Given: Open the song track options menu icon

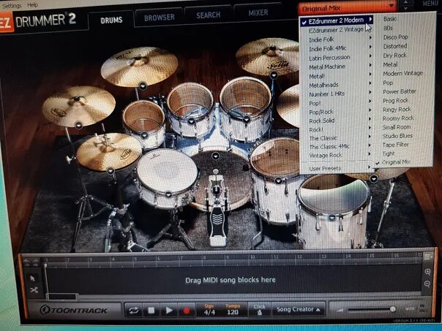Looking at the screenshot, I should pyautogui.click(x=428, y=256).
